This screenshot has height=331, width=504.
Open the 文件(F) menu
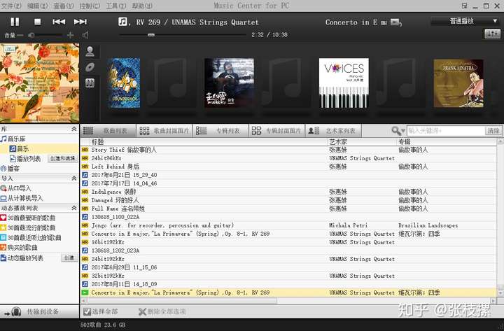click(x=12, y=6)
